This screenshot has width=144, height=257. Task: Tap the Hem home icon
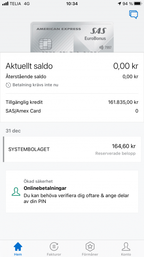(x=18, y=247)
